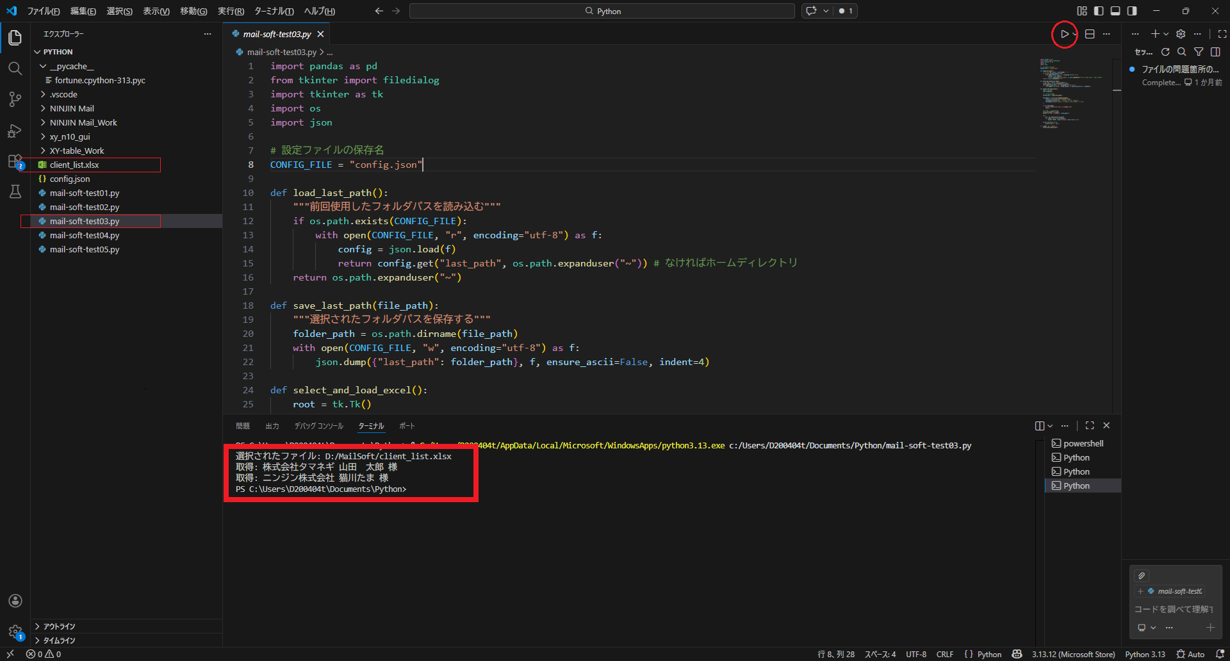Toggle the secondary side bar layout button

pyautogui.click(x=1132, y=11)
